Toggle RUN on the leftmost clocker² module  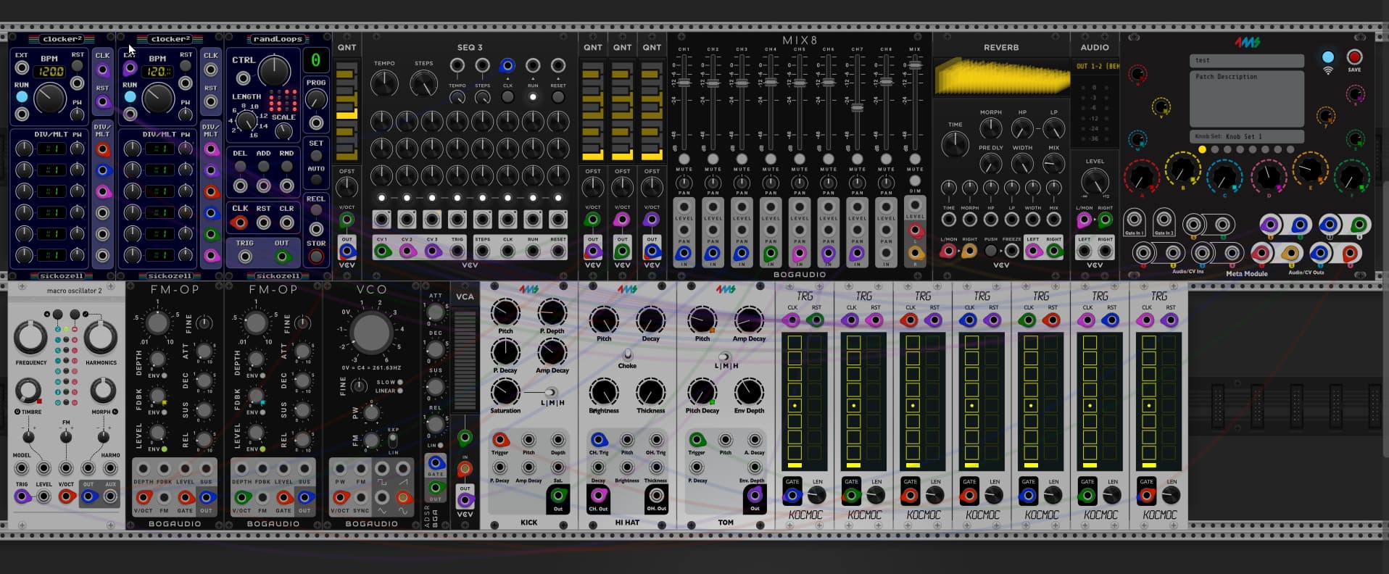tap(22, 96)
